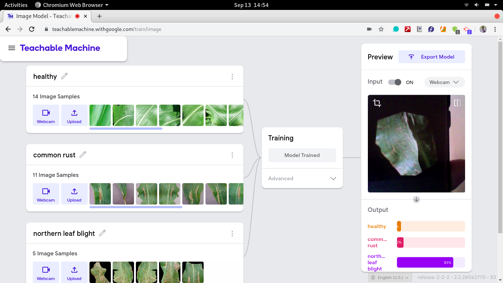
Task: Click the crop icon on webcam preview
Action: click(377, 103)
